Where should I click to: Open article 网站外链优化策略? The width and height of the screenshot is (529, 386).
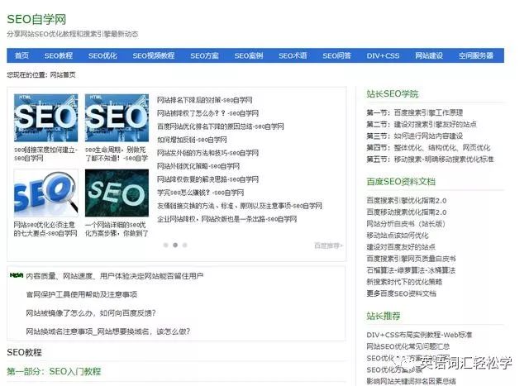point(198,166)
